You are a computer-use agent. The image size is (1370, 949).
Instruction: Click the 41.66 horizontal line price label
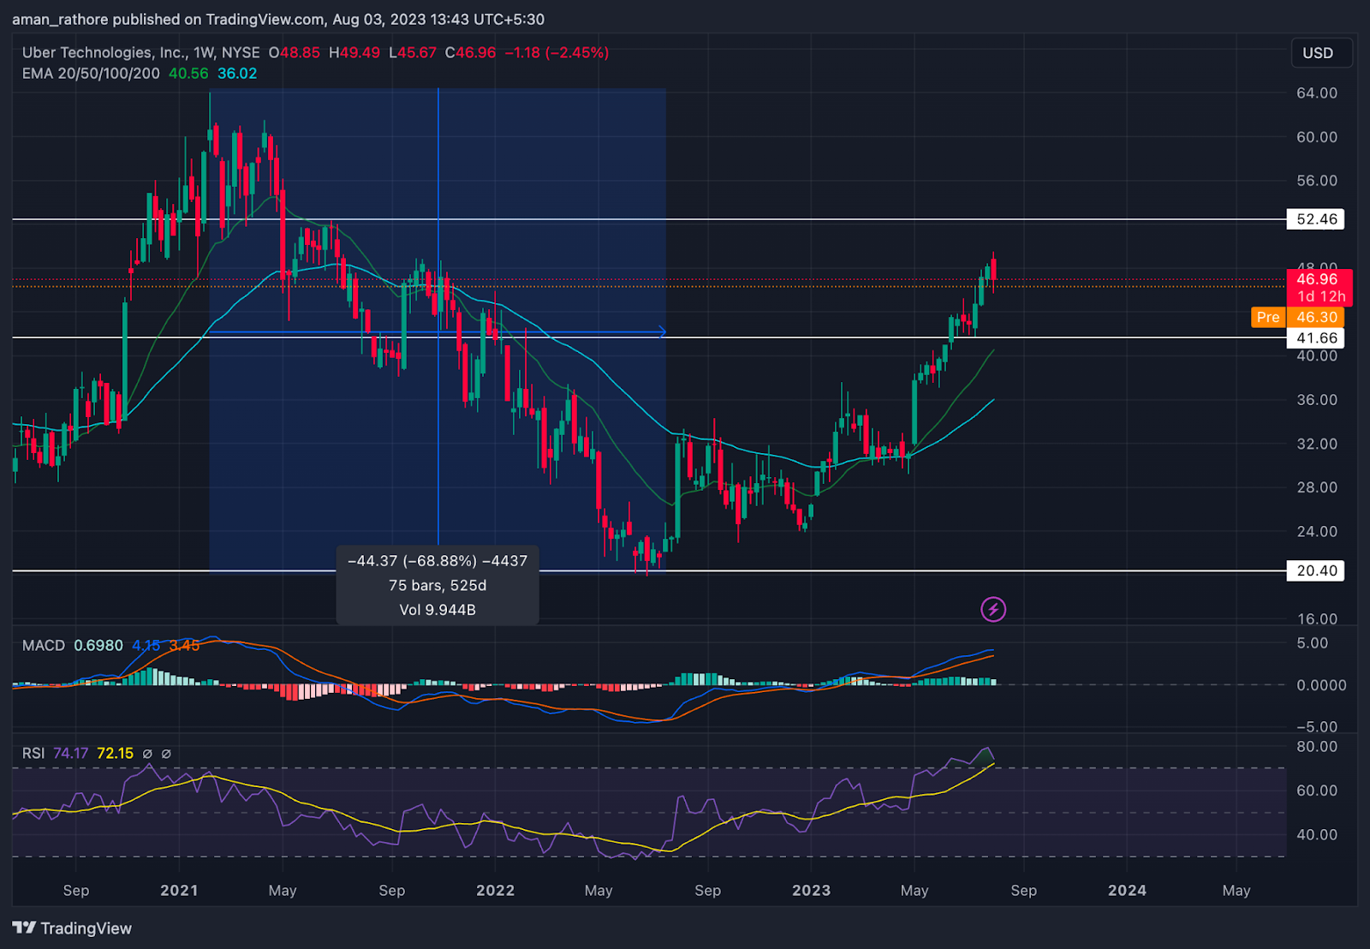tap(1316, 338)
